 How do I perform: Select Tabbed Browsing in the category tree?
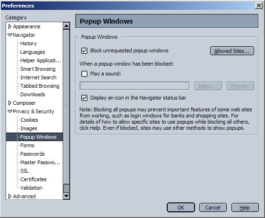click(x=40, y=86)
